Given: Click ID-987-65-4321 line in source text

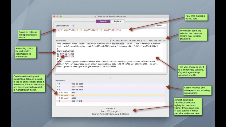Looking at the screenshot, I should [65, 54].
